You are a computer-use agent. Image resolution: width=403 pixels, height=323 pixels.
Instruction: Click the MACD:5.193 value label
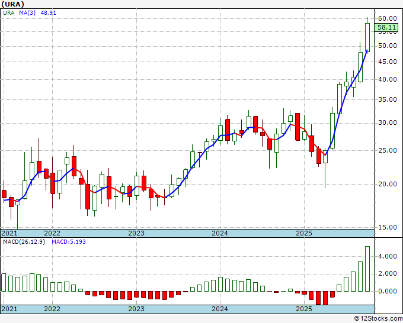(69, 242)
